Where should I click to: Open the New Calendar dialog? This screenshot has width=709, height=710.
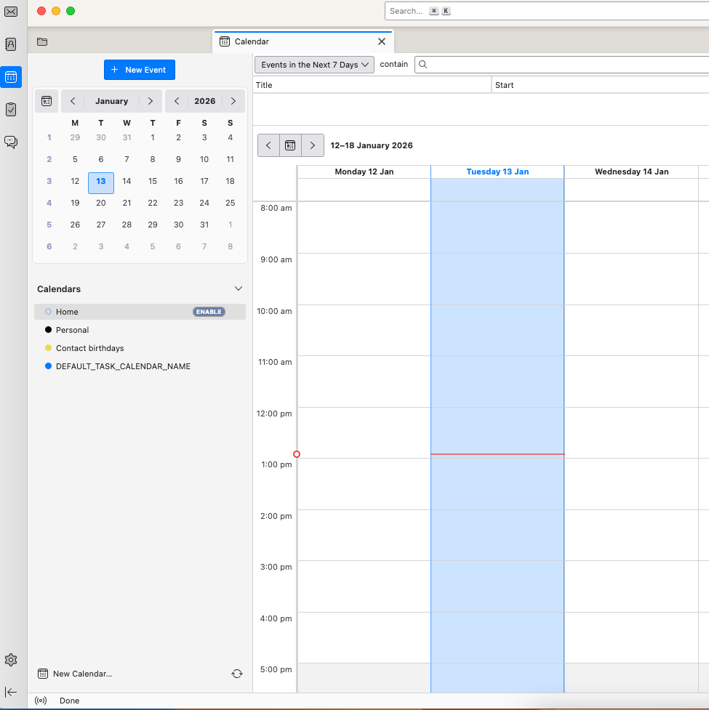[x=75, y=674]
